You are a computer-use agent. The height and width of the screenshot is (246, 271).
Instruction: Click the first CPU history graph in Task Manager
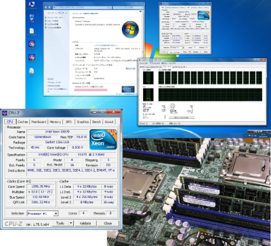(161, 78)
